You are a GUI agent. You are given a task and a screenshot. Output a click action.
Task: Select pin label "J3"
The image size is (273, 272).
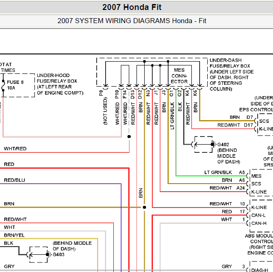pyautogui.click(x=164, y=92)
